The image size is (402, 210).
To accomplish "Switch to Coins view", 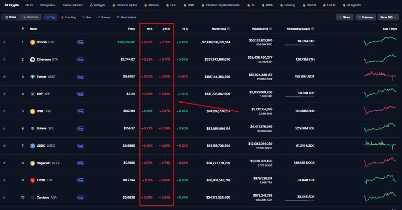I will [x=11, y=17].
